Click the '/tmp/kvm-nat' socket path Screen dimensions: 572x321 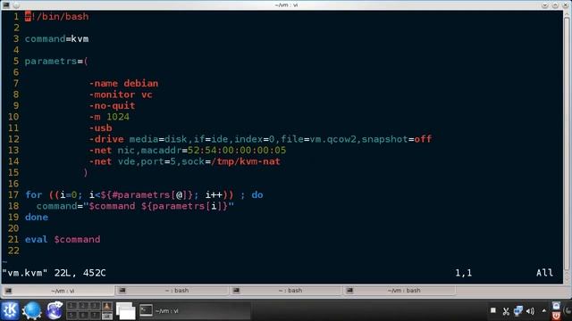[x=246, y=161]
